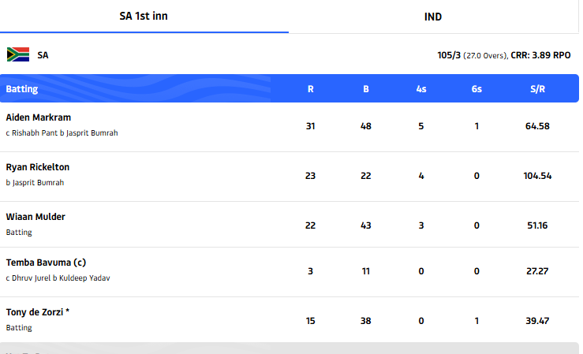
Task: Click the 6s column header
Action: point(476,89)
